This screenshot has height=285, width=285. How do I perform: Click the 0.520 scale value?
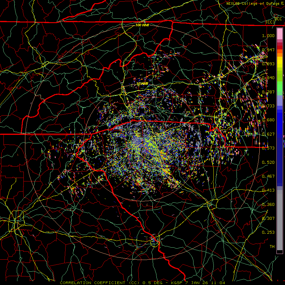point(268,162)
